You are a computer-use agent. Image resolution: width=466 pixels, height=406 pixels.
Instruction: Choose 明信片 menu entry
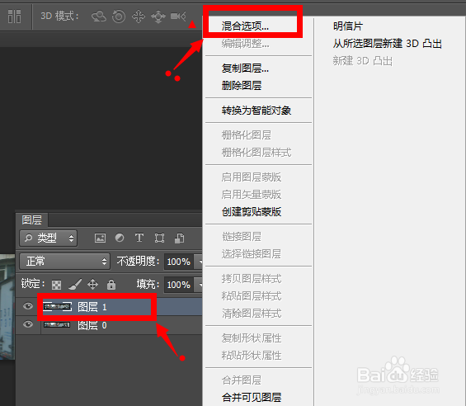(348, 26)
